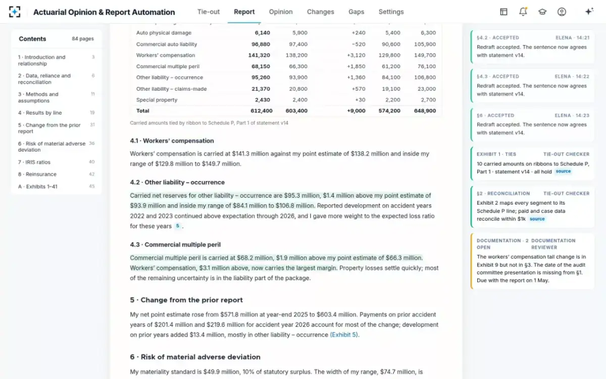
Task: Jump to A · Exhibits 1–41
Action: coord(56,186)
